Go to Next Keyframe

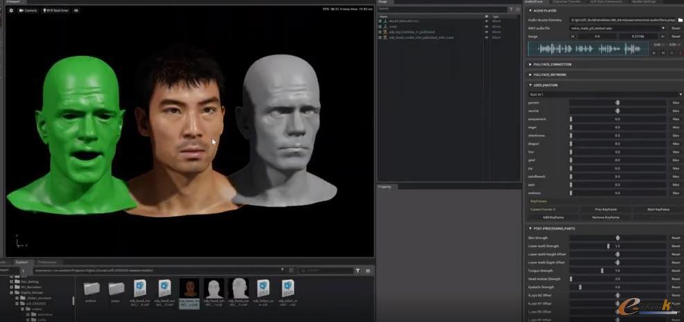[x=658, y=210]
